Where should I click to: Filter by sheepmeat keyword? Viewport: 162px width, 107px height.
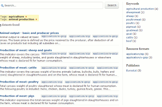point(133,12)
